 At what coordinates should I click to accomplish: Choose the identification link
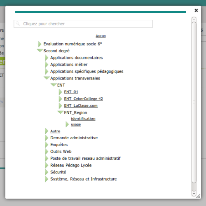point(83,119)
